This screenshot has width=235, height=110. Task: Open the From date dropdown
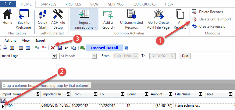point(136,56)
